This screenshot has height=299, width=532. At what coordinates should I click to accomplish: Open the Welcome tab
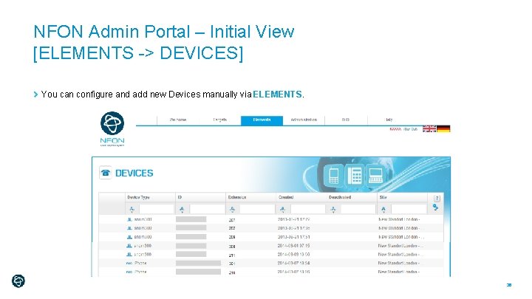pos(178,120)
